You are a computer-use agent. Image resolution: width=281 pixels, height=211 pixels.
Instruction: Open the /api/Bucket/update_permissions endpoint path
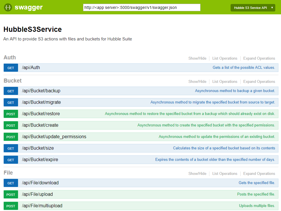[54, 137]
